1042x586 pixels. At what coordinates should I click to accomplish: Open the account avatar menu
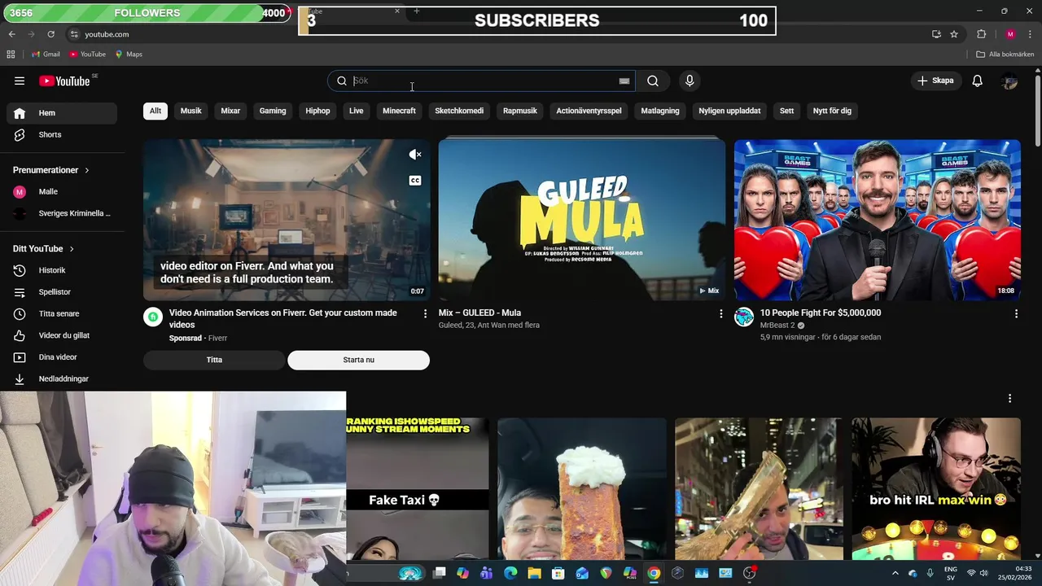coord(1009,81)
